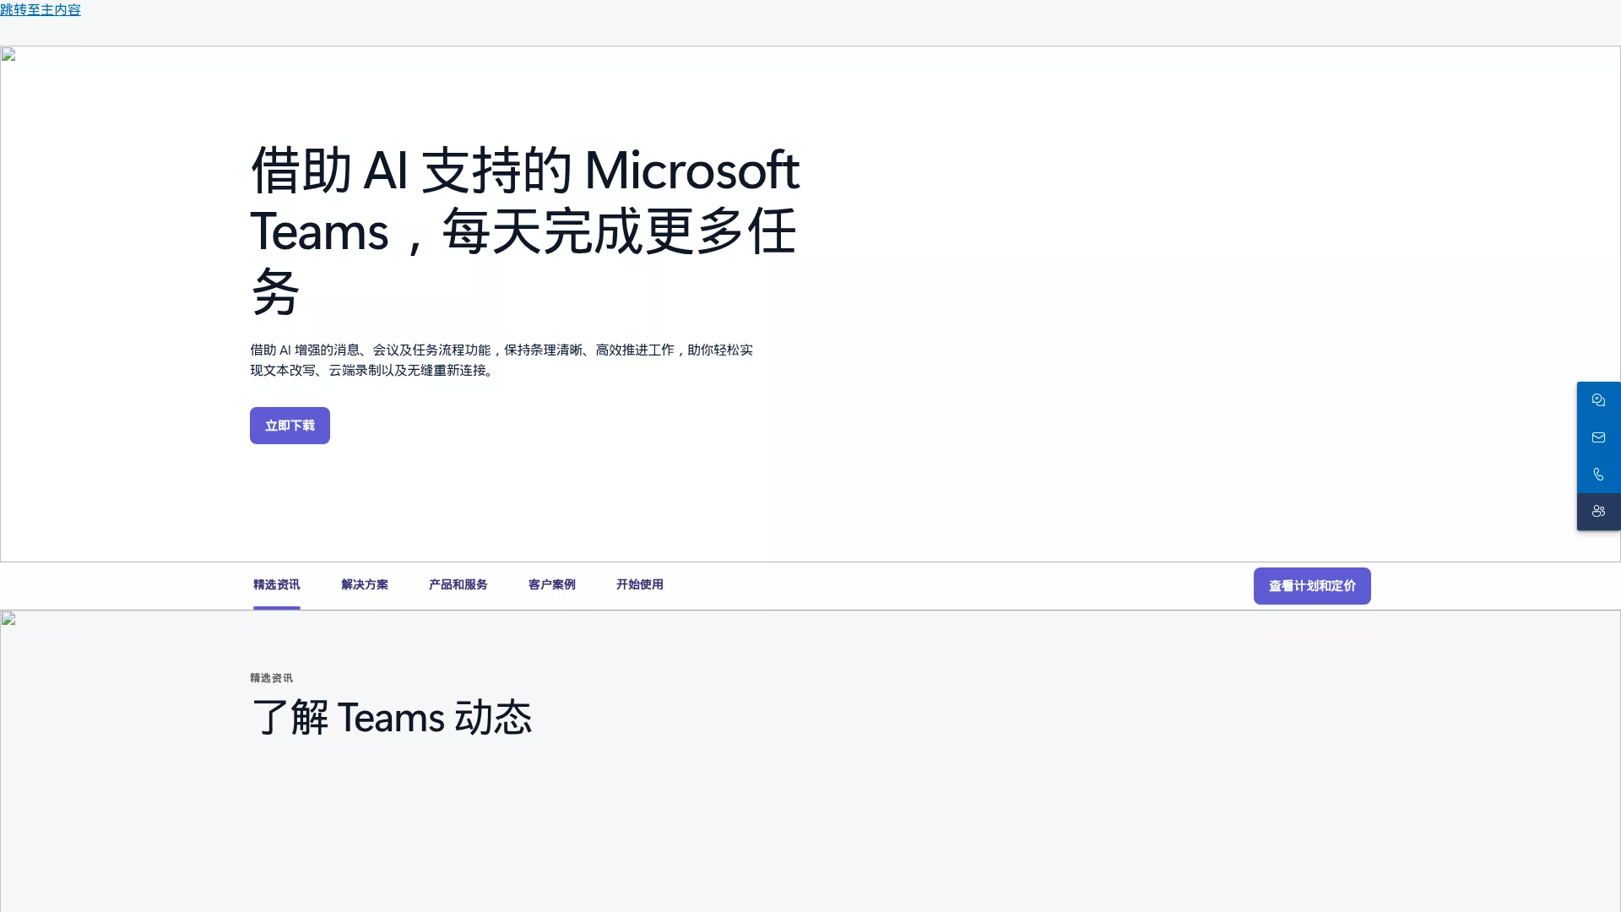
Task: Click the paragraph starting 借助 AI 增强的消息
Action: [501, 360]
